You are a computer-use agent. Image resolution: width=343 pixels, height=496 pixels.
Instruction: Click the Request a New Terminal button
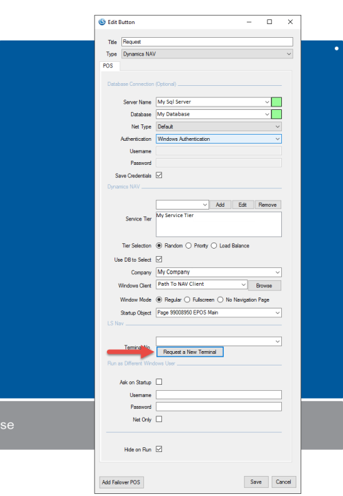tap(190, 352)
